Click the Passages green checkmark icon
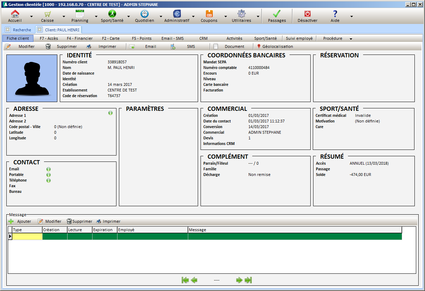425x291 pixels. (277, 14)
